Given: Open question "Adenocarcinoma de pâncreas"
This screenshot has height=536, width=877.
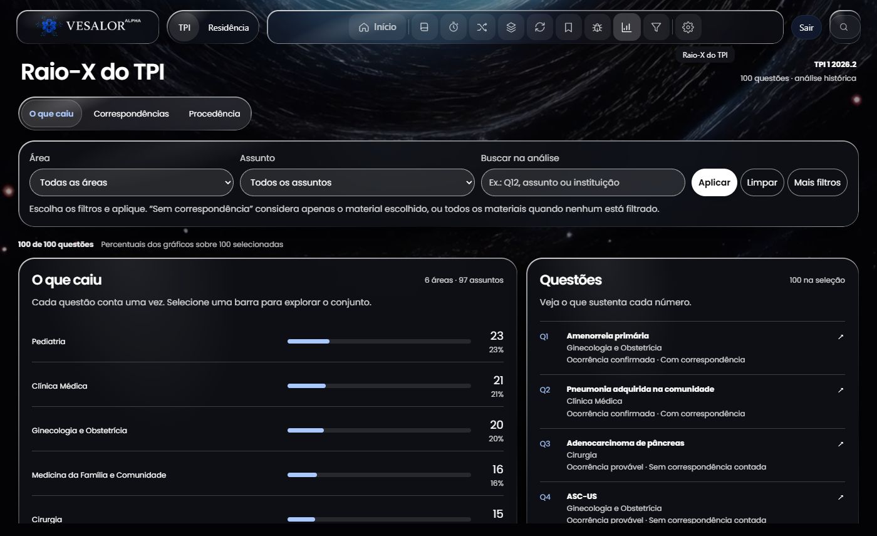Looking at the screenshot, I should click(625, 443).
